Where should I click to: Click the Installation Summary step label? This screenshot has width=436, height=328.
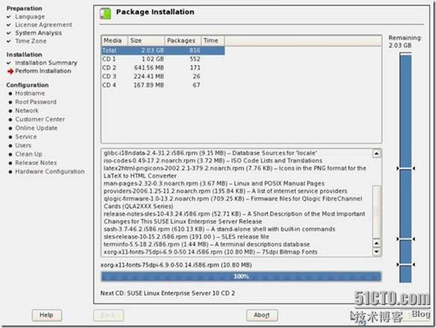tap(46, 63)
